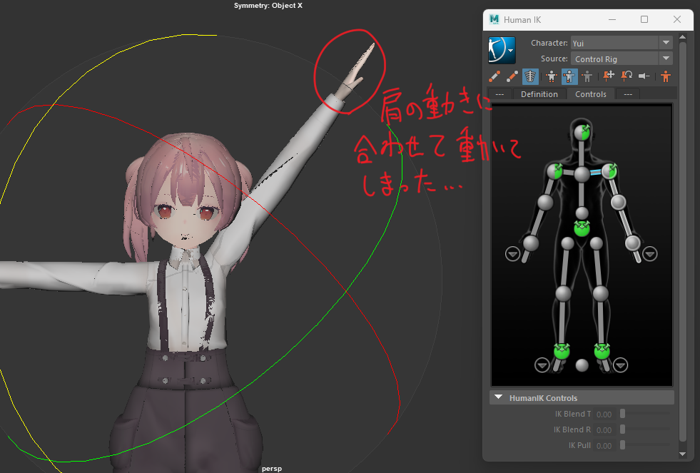Select the head effector on the figure
This screenshot has width=700, height=473.
582,132
